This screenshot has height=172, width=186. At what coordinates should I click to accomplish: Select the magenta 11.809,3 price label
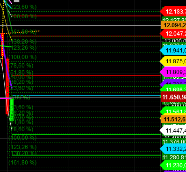(x=173, y=72)
